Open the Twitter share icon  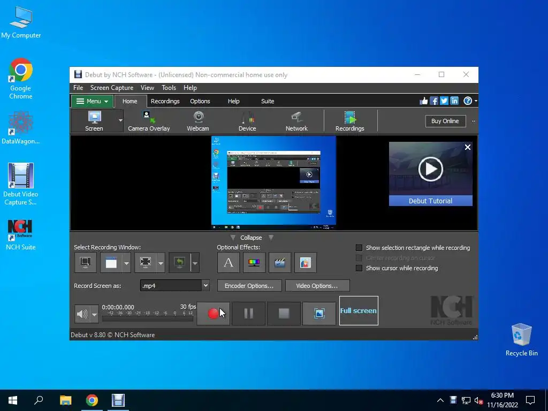[x=444, y=101]
